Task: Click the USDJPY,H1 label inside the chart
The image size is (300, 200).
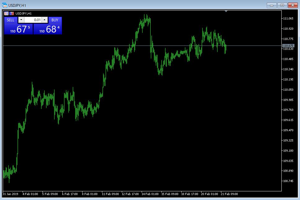Action: pyautogui.click(x=24, y=13)
